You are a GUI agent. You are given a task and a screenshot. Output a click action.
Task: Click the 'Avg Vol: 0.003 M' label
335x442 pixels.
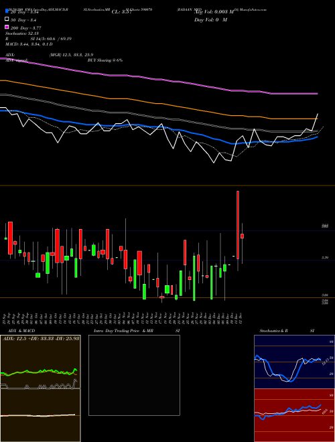pos(214,12)
